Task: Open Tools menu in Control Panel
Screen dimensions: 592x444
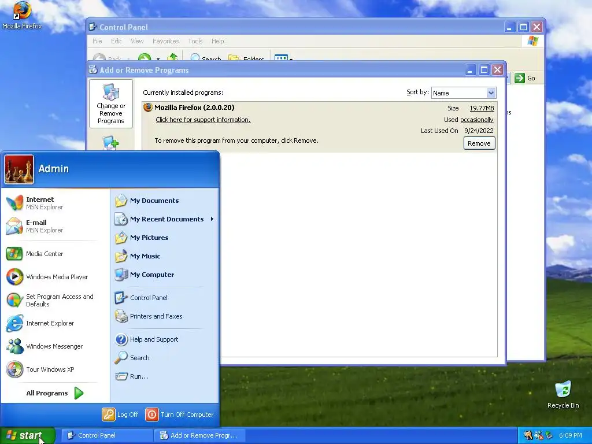Action: pos(195,41)
